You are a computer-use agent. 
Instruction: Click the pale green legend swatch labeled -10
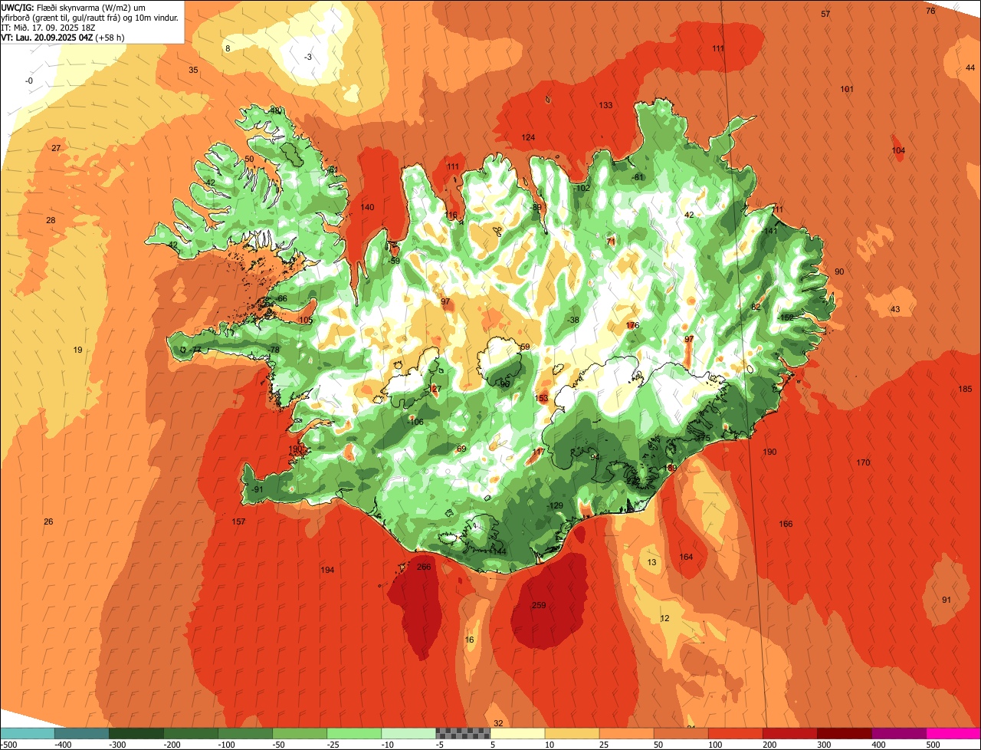point(408,734)
